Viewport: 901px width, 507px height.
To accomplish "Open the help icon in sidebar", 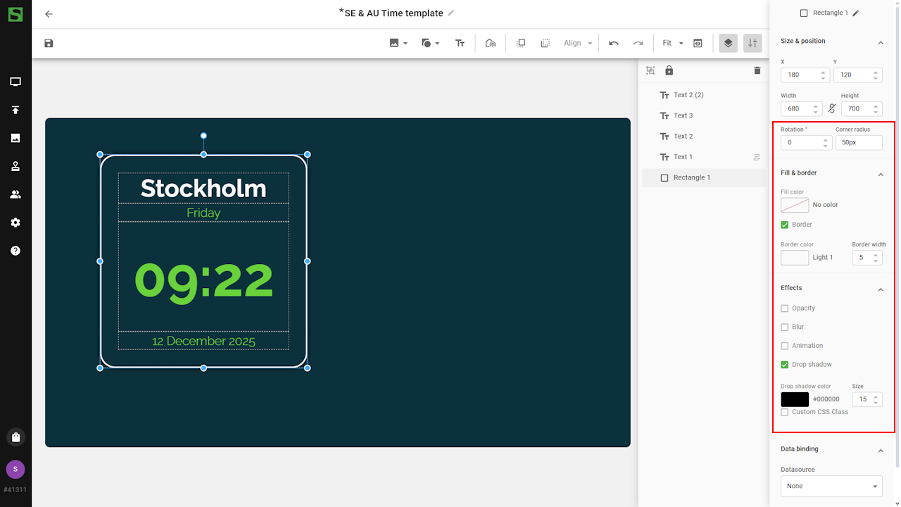I will (x=15, y=251).
